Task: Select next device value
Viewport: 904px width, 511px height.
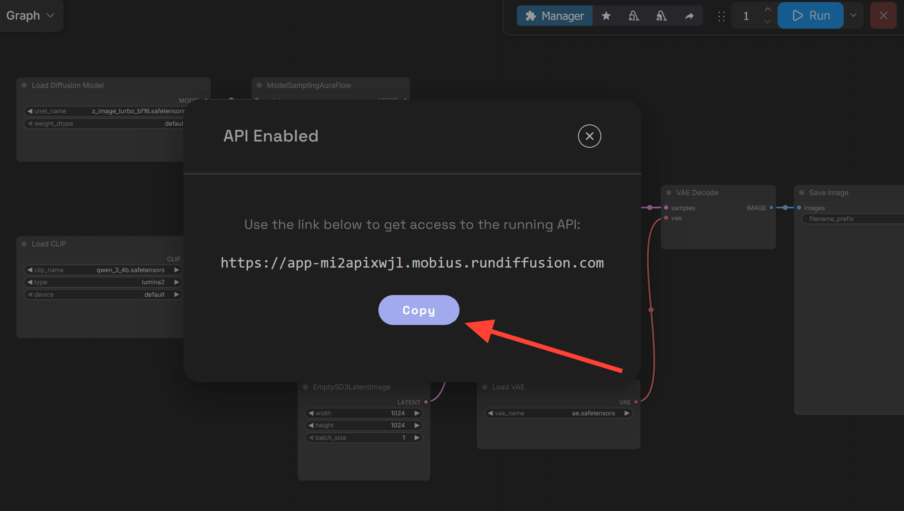Action: tap(177, 295)
